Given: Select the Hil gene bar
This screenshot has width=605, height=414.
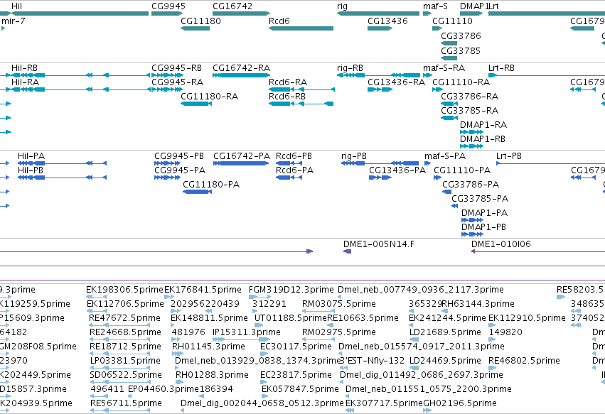Looking at the screenshot, I should 80,13.
